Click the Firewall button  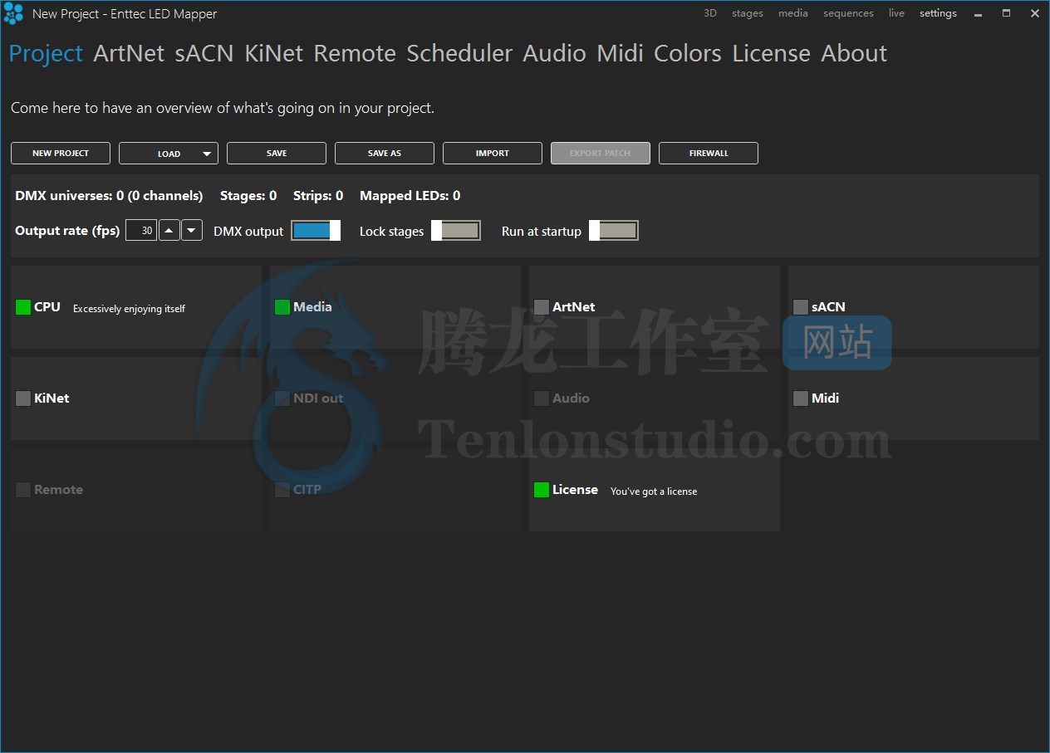click(709, 154)
